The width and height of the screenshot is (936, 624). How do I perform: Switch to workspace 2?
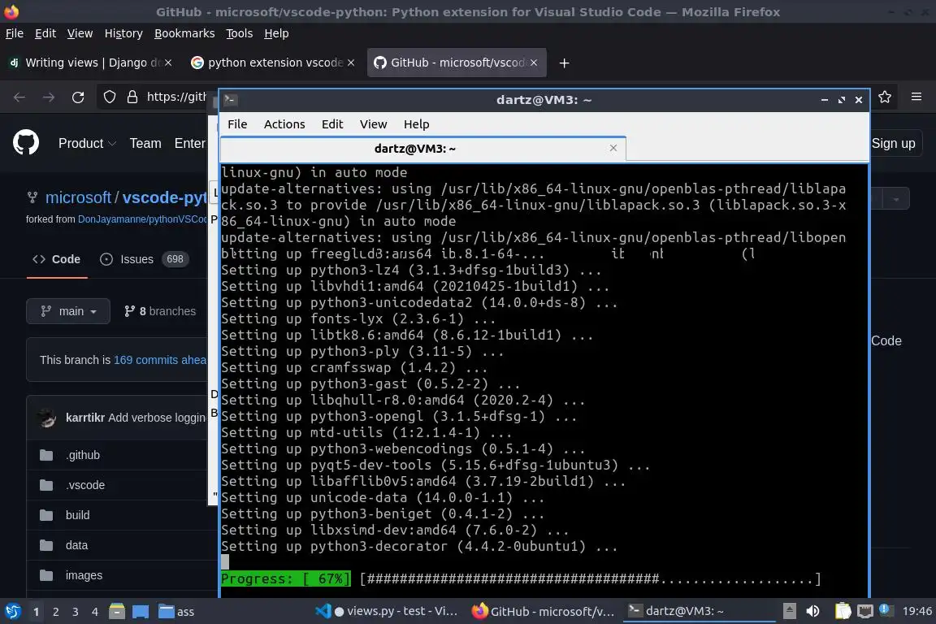coord(55,612)
